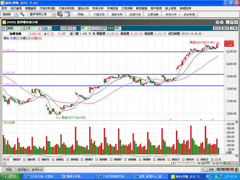The image size is (240, 180).
Task: Click the rainbow color-bars icon at bottom right
Action: (x=237, y=170)
